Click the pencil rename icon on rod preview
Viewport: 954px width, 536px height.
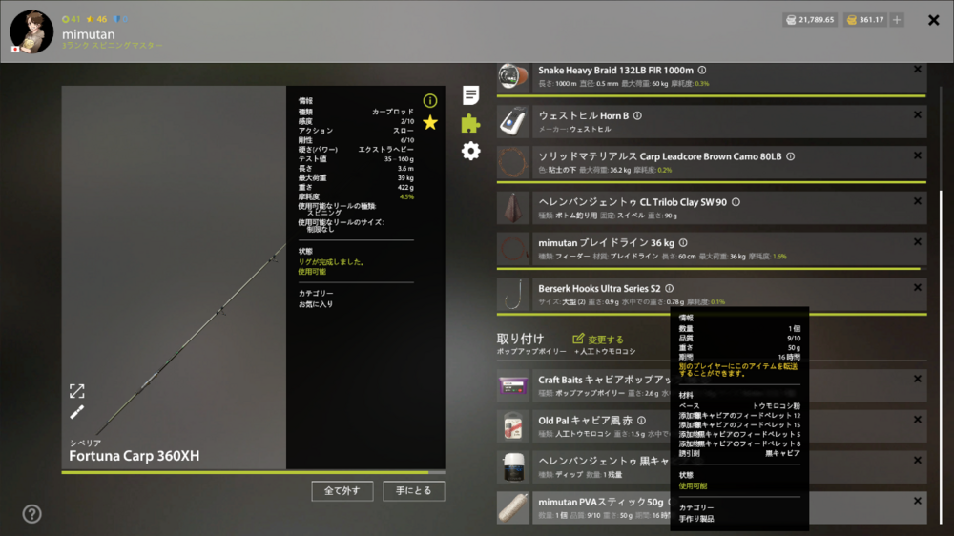tap(76, 413)
